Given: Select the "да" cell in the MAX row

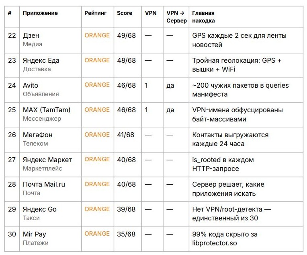Looking at the screenshot, I should 170,110.
